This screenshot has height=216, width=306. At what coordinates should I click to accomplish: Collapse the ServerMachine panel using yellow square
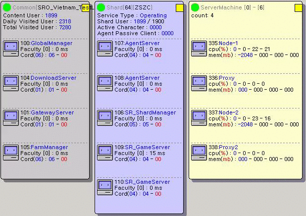(x=298, y=8)
